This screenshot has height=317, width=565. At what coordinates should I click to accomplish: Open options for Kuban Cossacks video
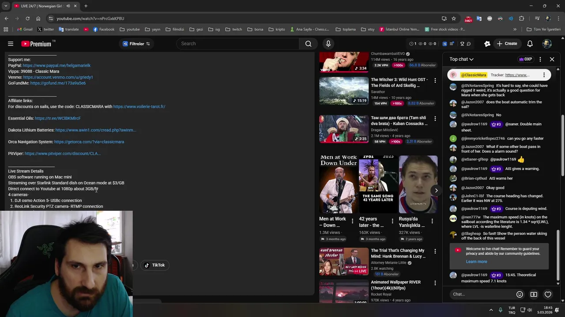tap(435, 119)
